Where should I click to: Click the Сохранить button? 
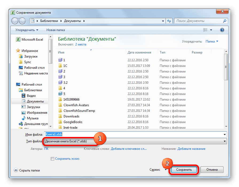184,169
